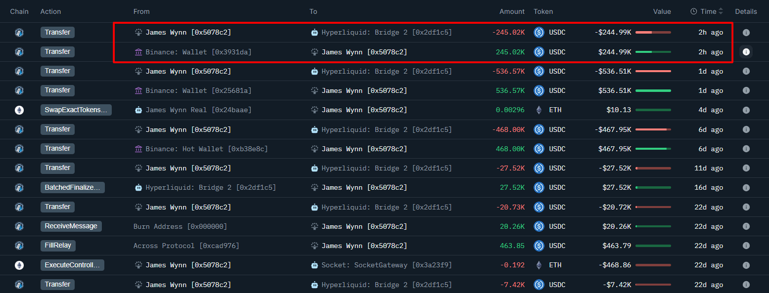Open details info icon for -536.57K transfer
The image size is (769, 293).
point(746,71)
